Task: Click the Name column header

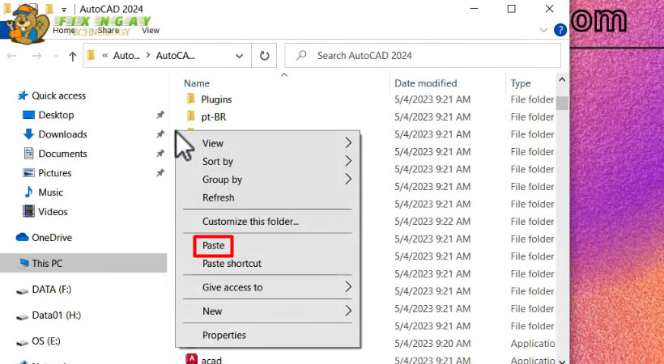Action: tap(197, 83)
